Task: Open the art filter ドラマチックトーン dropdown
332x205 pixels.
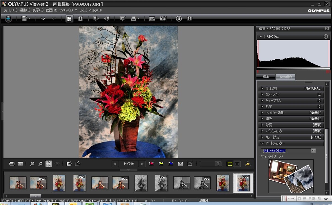Action: point(313,151)
